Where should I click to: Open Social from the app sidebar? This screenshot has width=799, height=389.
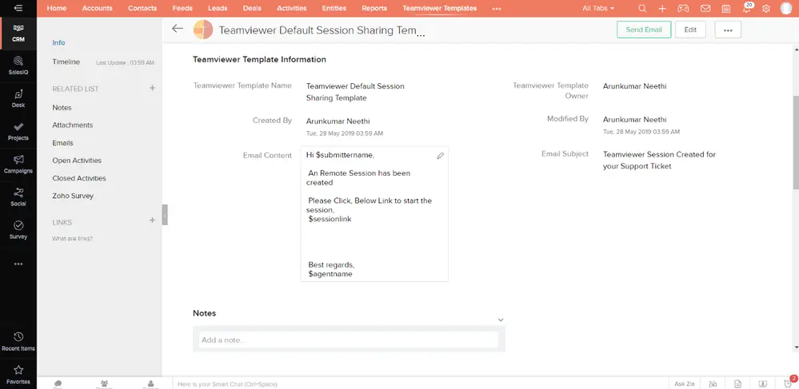pos(18,197)
